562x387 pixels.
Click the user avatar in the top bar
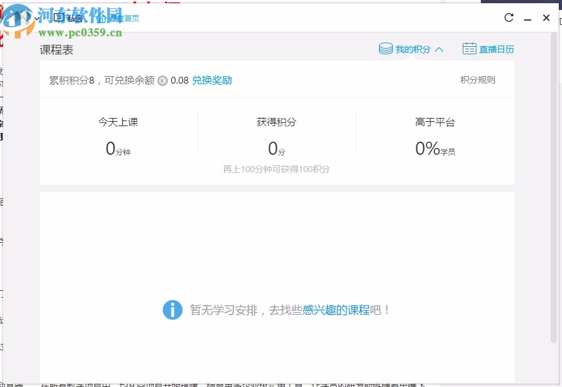point(23,18)
